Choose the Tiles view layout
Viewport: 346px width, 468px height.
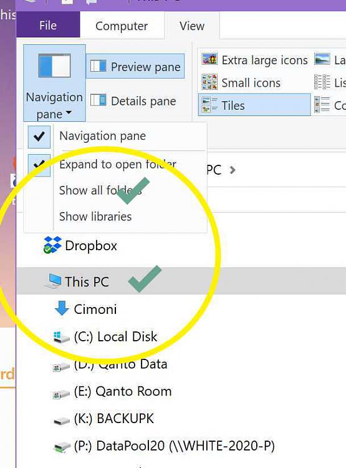coord(254,105)
